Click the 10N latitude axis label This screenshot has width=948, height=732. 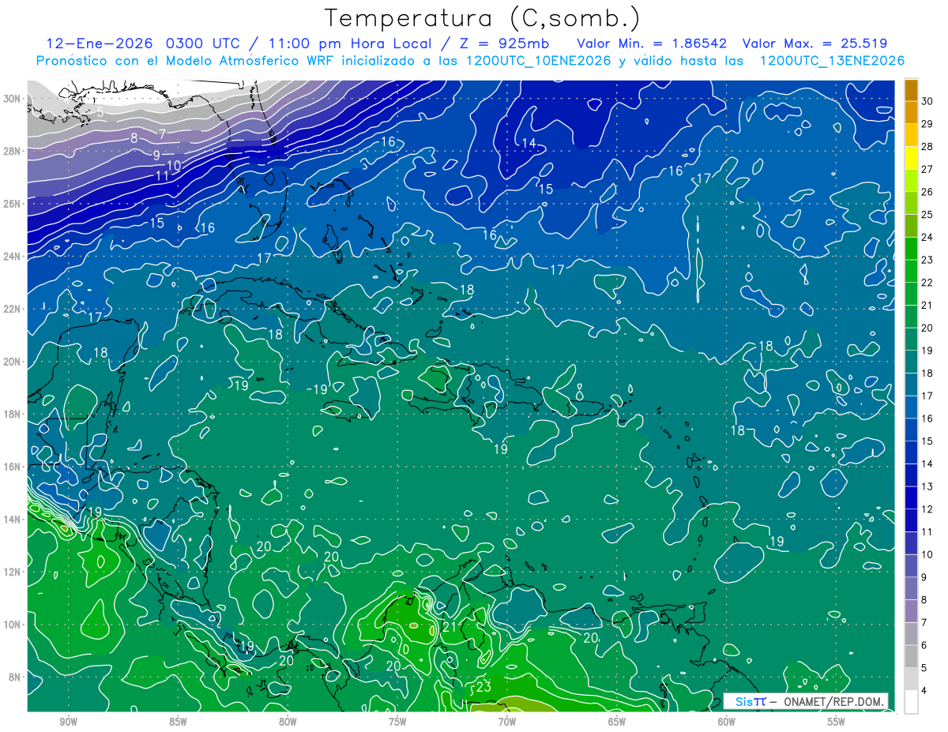pos(12,624)
